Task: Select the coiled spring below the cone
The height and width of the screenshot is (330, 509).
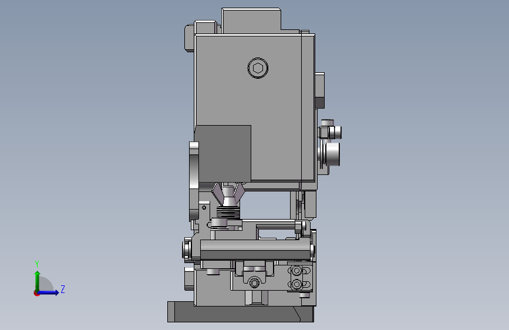Action: point(228,213)
